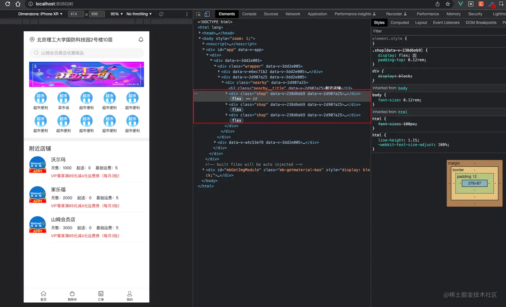Tap 我的 profile tab icon
This screenshot has height=307, width=506.
click(130, 294)
